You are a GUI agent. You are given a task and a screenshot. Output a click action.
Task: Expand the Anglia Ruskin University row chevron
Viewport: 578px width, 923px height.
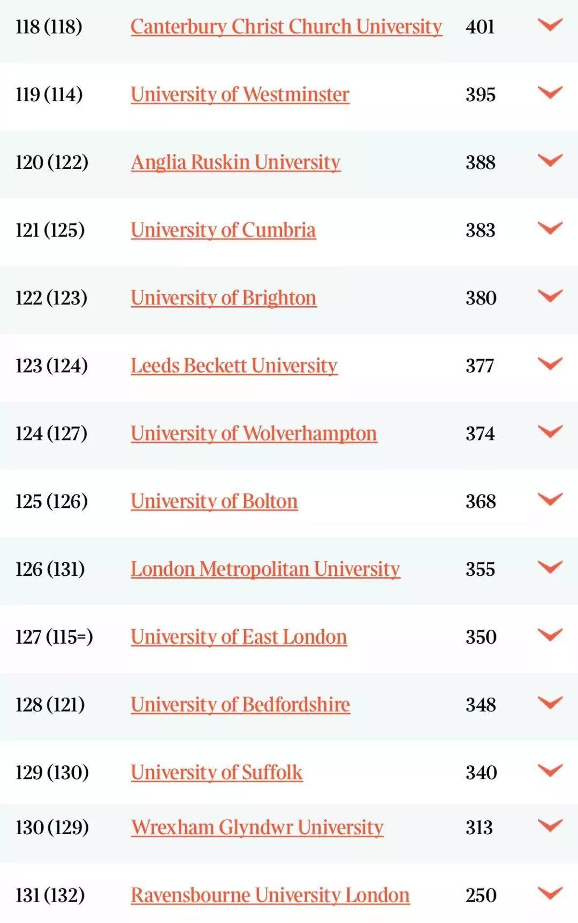click(550, 161)
